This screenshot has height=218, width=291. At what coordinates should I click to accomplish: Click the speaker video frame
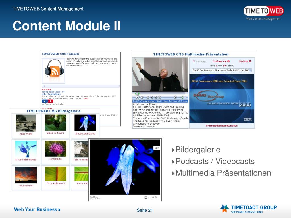click(x=160, y=75)
